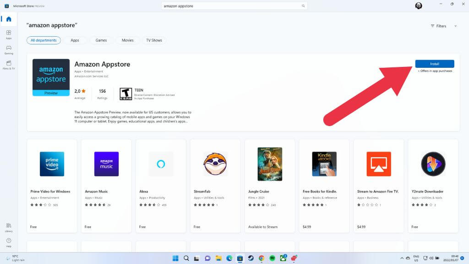Open the Apps section in sidebar

[9, 34]
